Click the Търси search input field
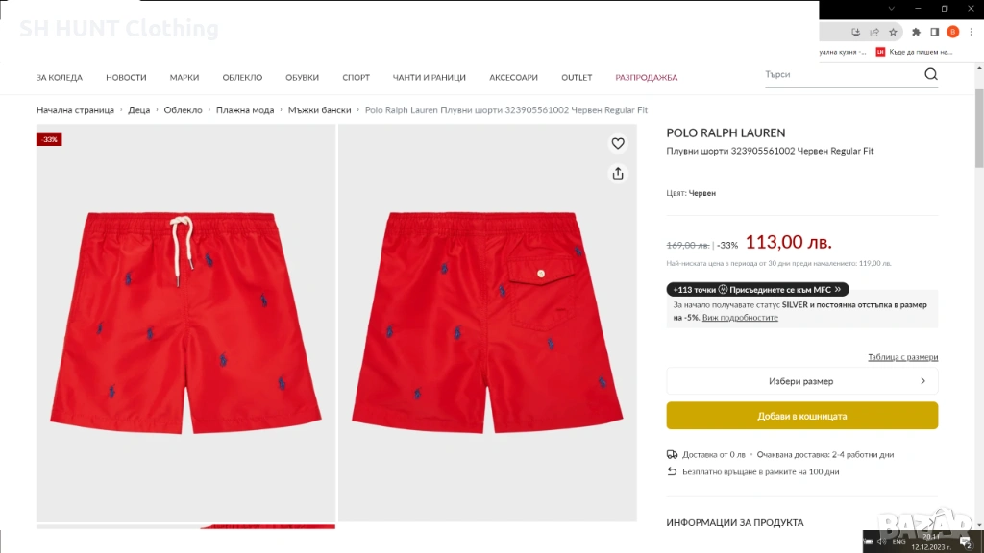984x553 pixels. [842, 74]
